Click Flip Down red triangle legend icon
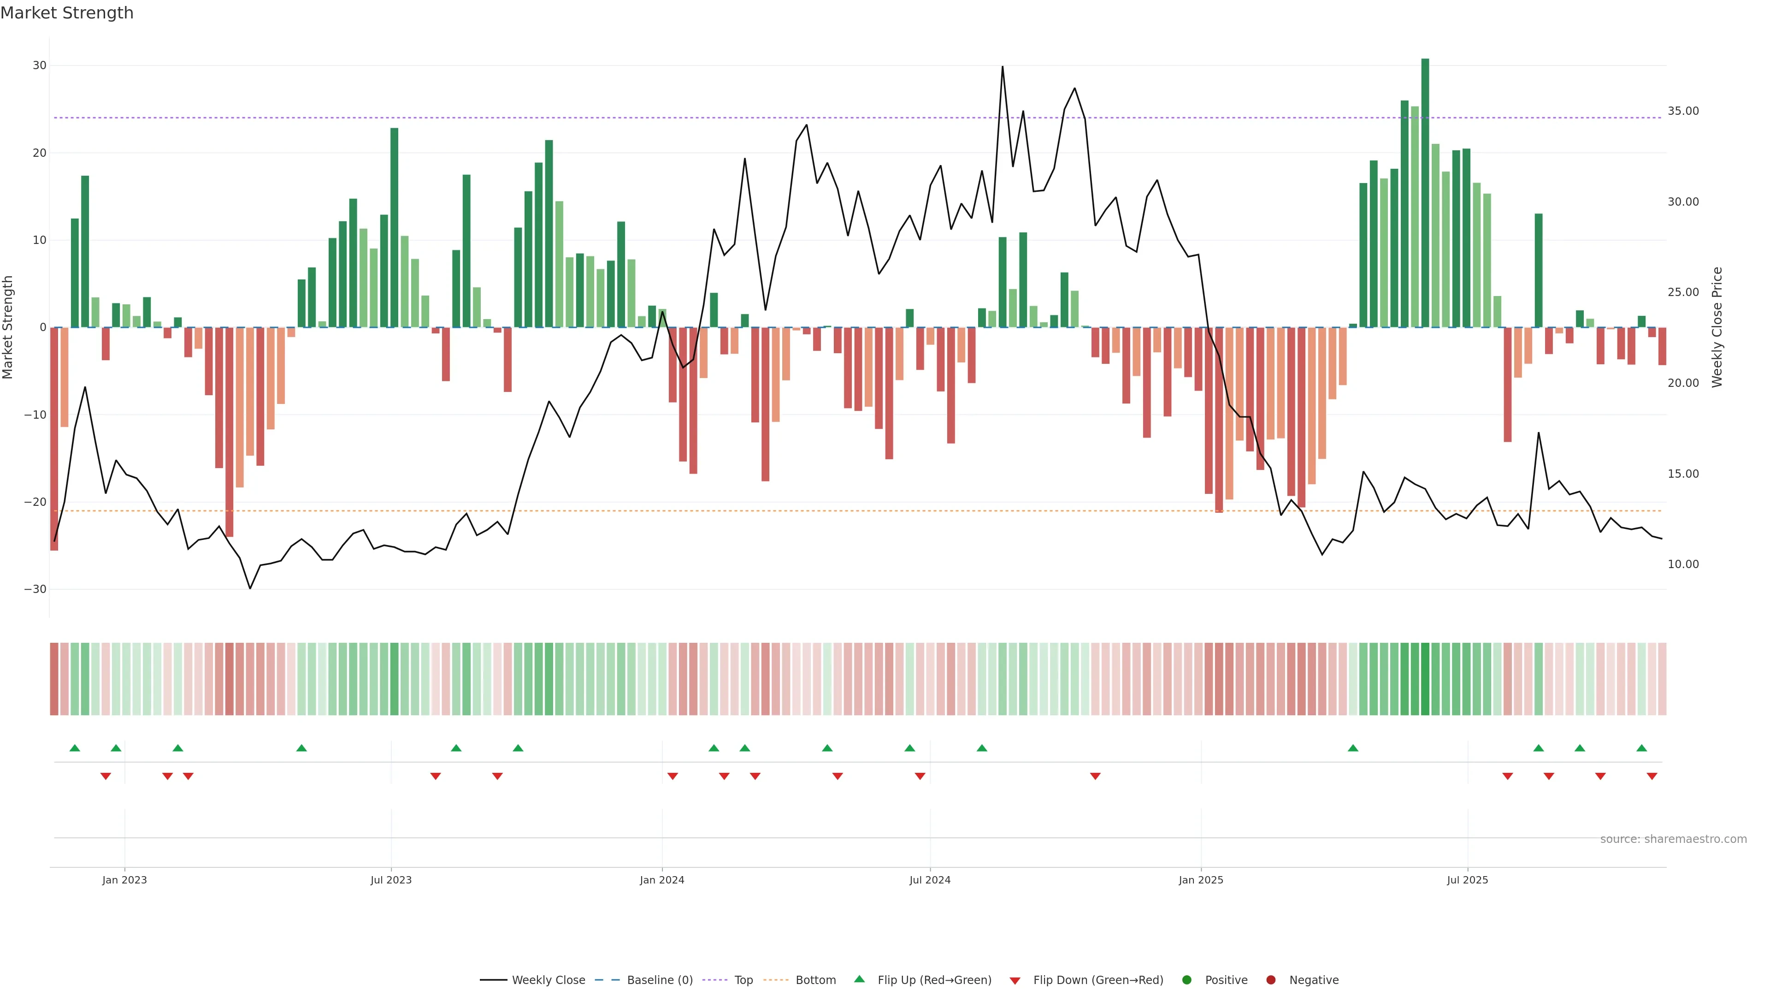1770x996 pixels. [1015, 981]
